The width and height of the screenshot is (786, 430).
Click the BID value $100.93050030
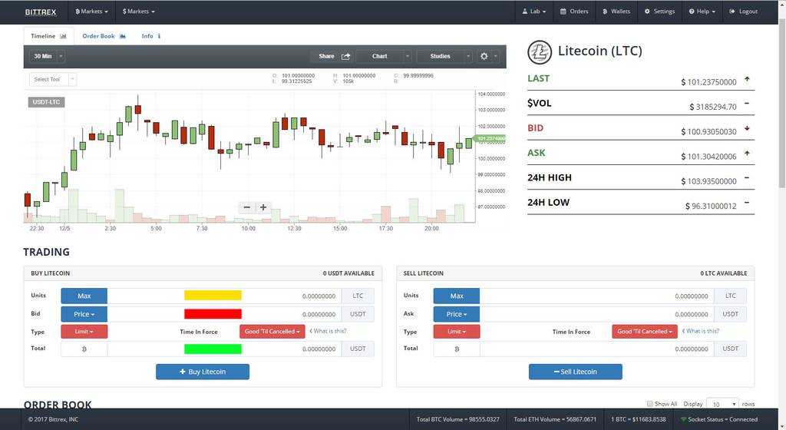click(x=708, y=132)
